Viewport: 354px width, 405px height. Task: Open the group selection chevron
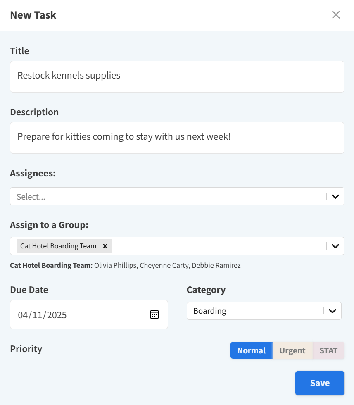[x=335, y=245]
